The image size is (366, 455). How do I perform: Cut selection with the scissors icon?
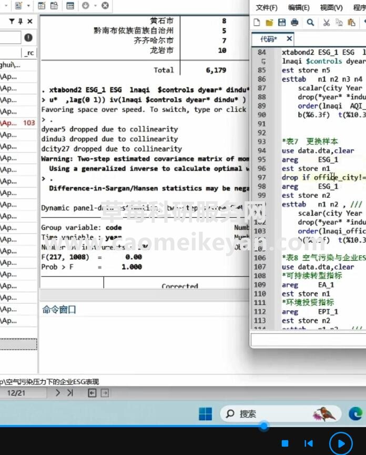327,22
